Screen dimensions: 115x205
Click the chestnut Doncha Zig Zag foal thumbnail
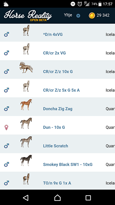point(26,105)
